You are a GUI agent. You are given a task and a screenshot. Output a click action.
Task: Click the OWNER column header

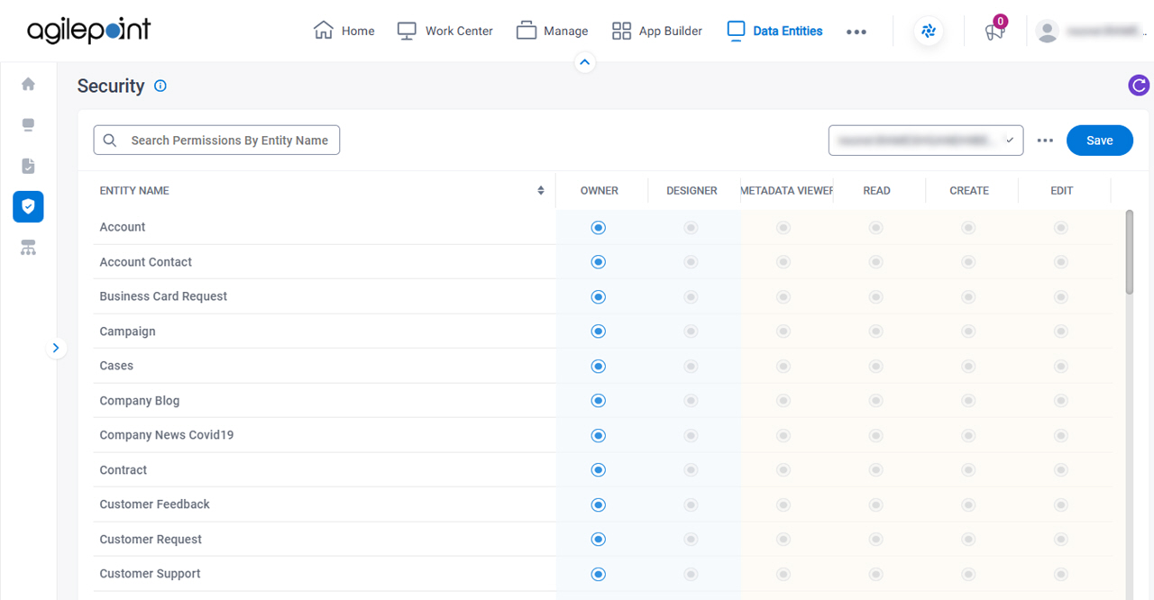[600, 190]
